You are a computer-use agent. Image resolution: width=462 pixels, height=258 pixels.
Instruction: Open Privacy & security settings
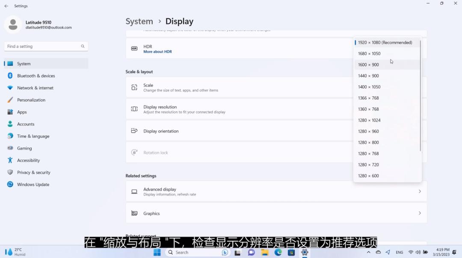(x=33, y=172)
